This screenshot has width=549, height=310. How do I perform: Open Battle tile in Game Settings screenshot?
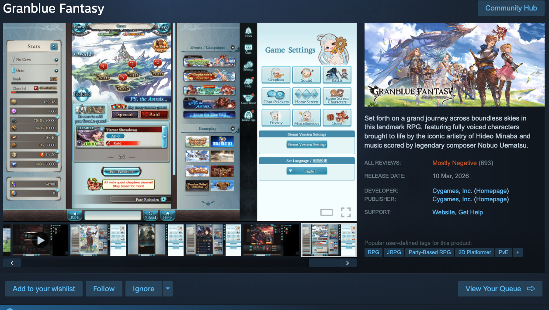coord(337,74)
